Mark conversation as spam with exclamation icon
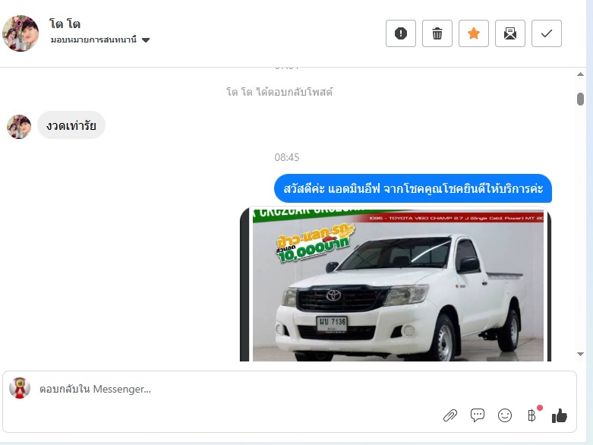The image size is (593, 445). (x=400, y=33)
